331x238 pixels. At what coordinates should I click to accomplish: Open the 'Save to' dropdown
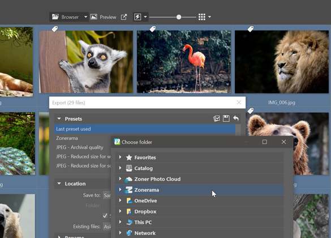tap(107, 195)
